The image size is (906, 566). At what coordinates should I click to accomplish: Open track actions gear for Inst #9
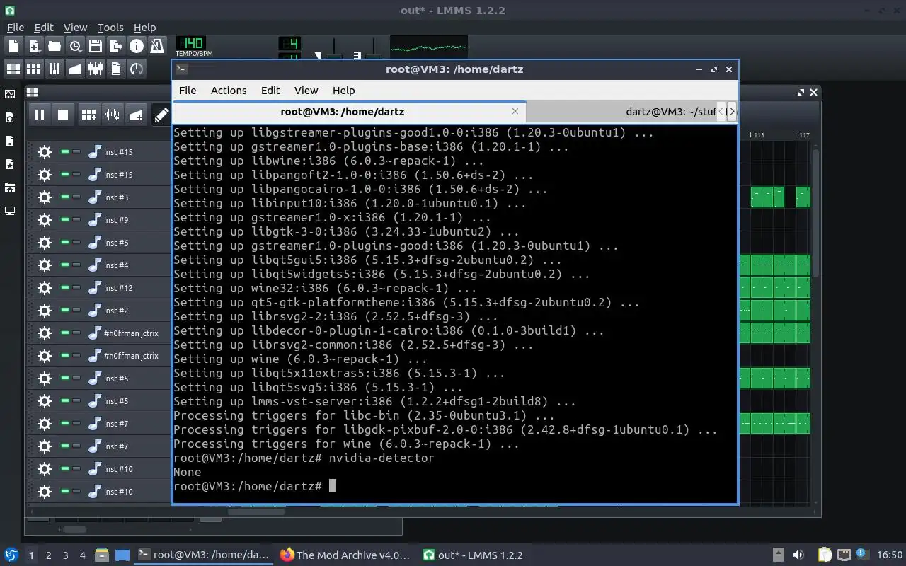(x=45, y=220)
